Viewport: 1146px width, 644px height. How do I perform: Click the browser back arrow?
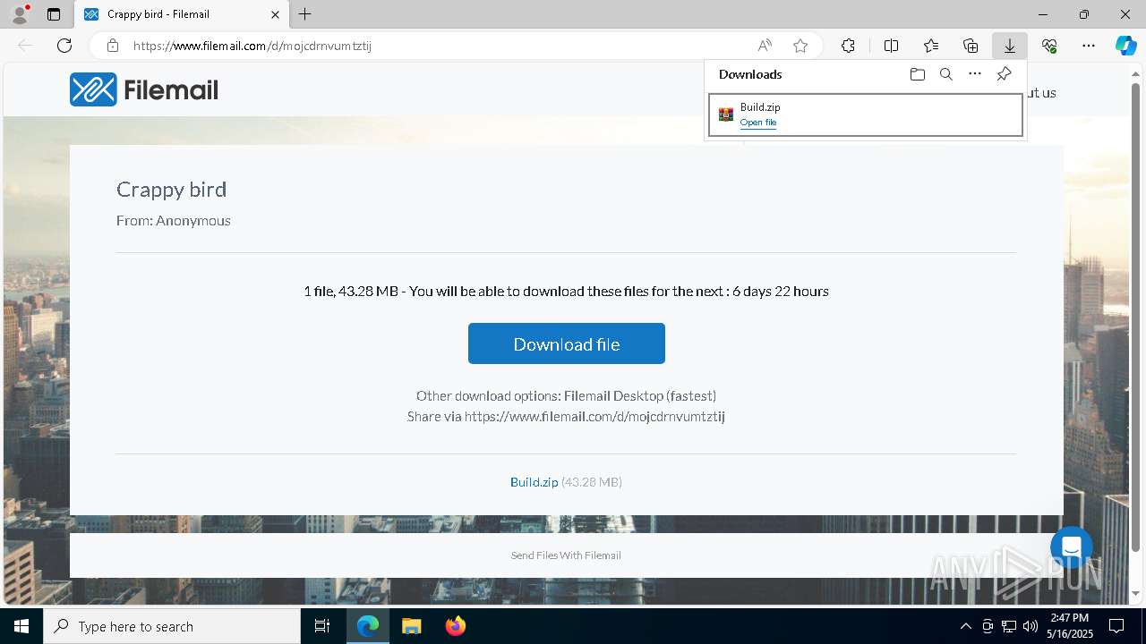pyautogui.click(x=25, y=46)
